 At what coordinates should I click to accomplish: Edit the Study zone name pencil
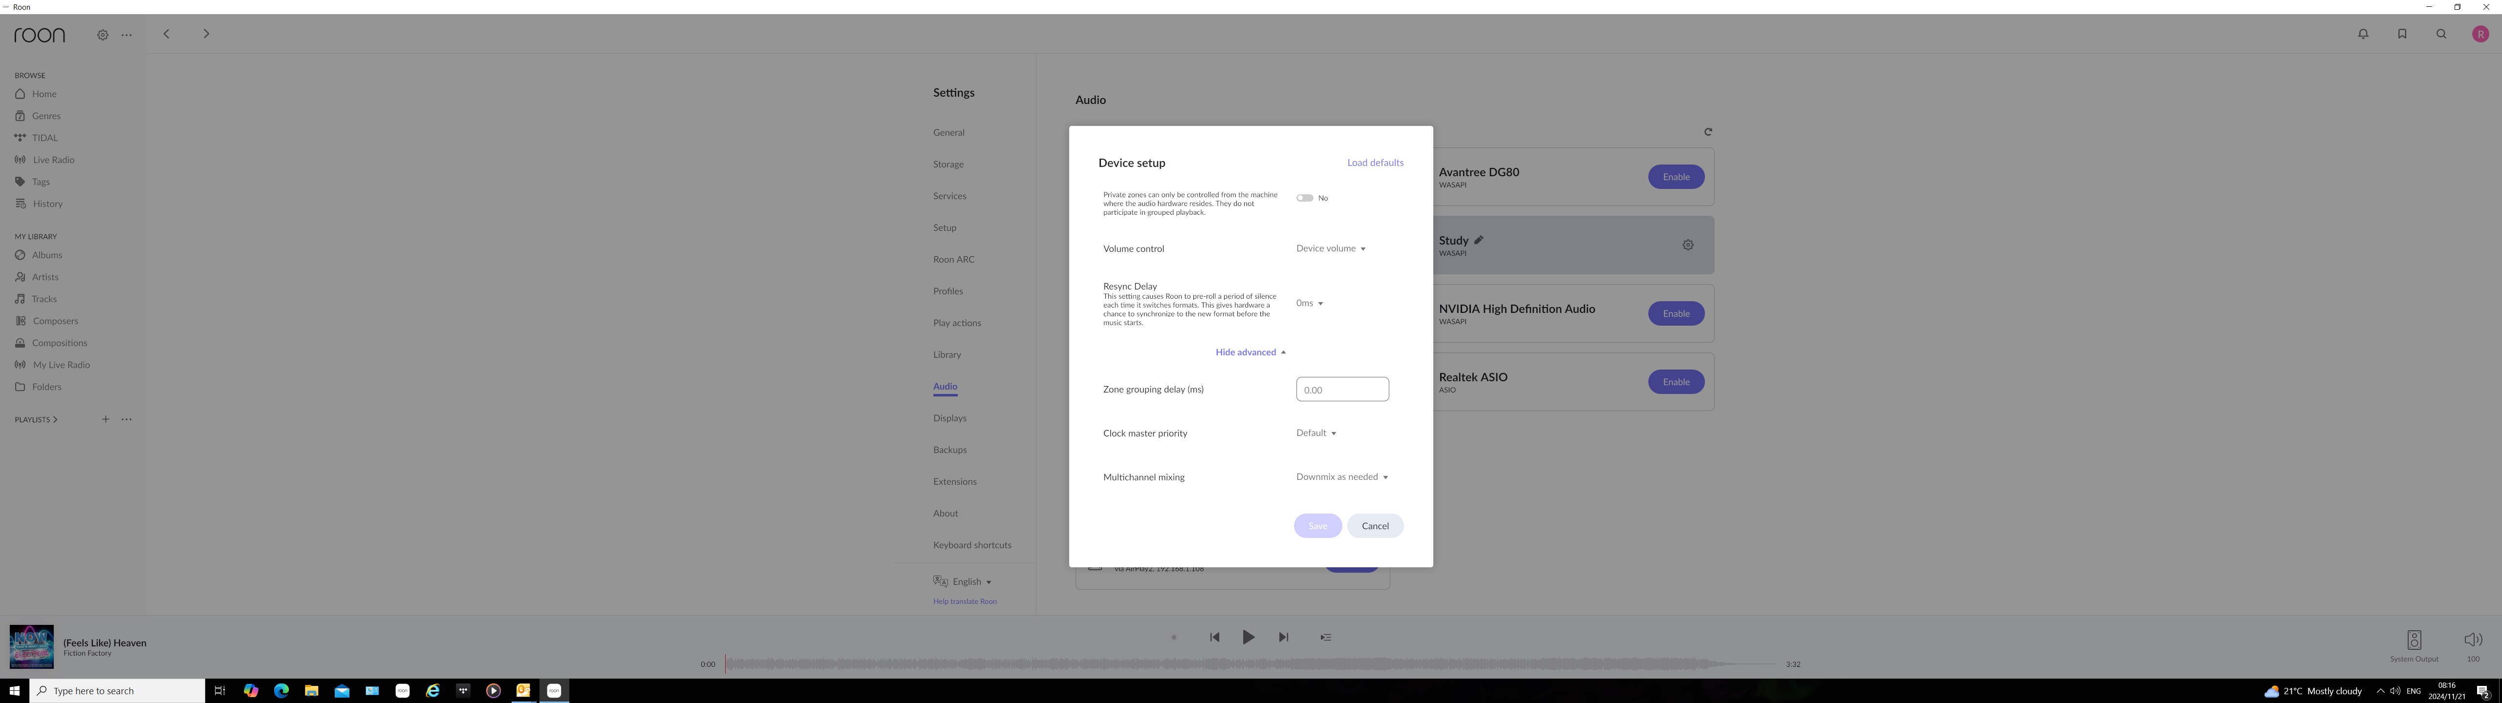tap(1478, 240)
